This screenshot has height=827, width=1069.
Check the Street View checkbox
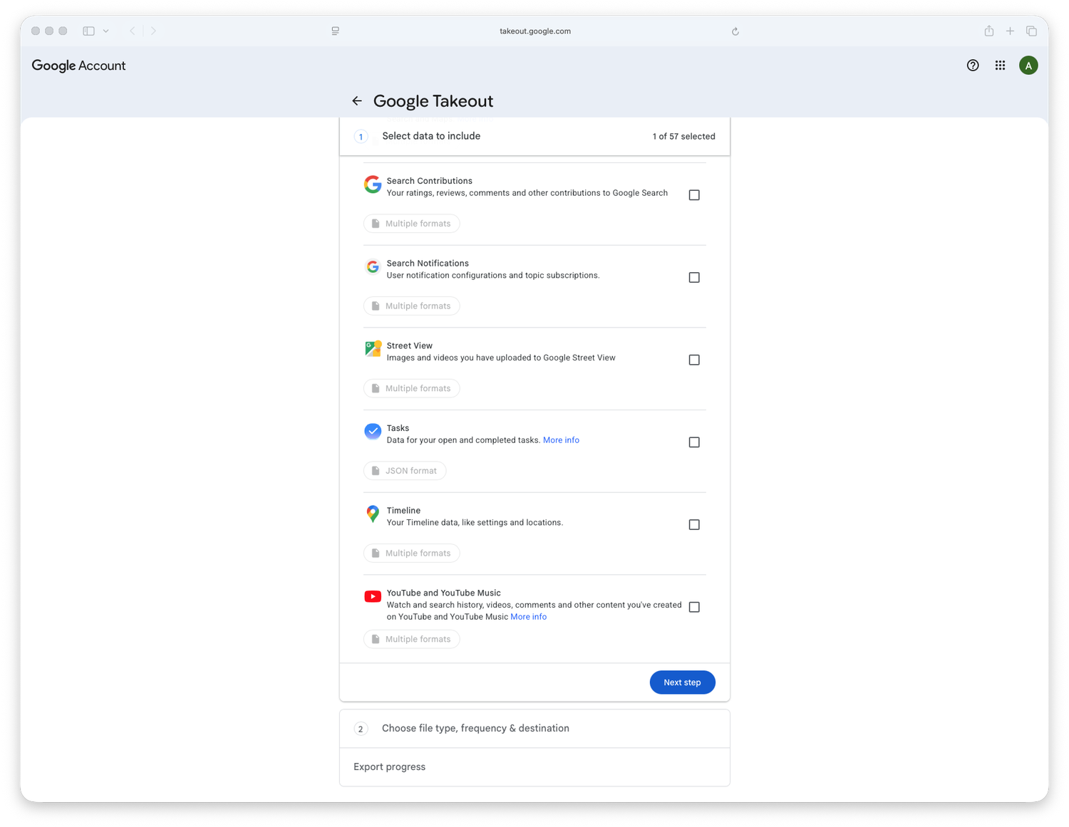tap(694, 360)
